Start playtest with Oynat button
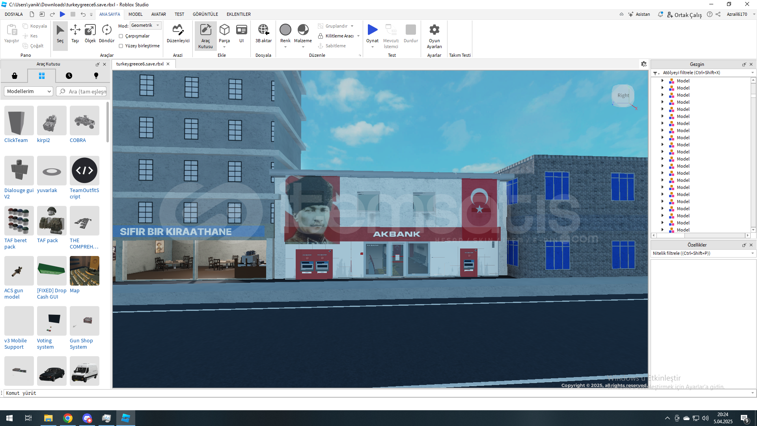 (372, 33)
